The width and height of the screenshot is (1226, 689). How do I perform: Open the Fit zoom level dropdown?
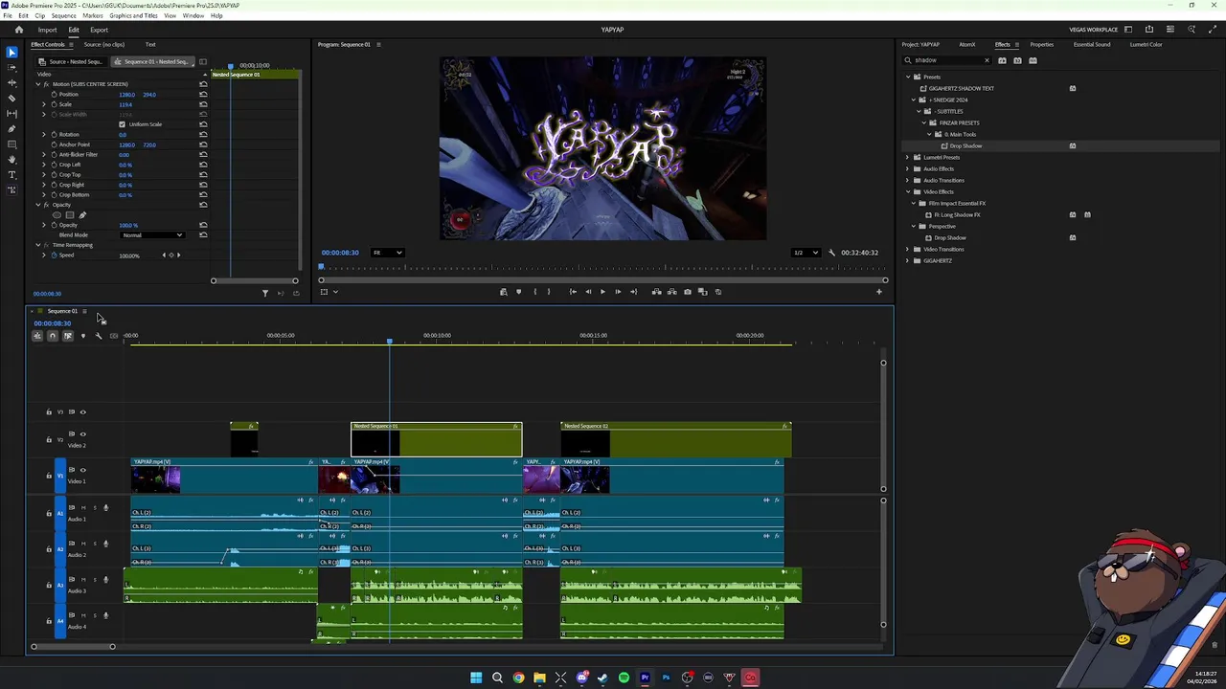coord(387,253)
